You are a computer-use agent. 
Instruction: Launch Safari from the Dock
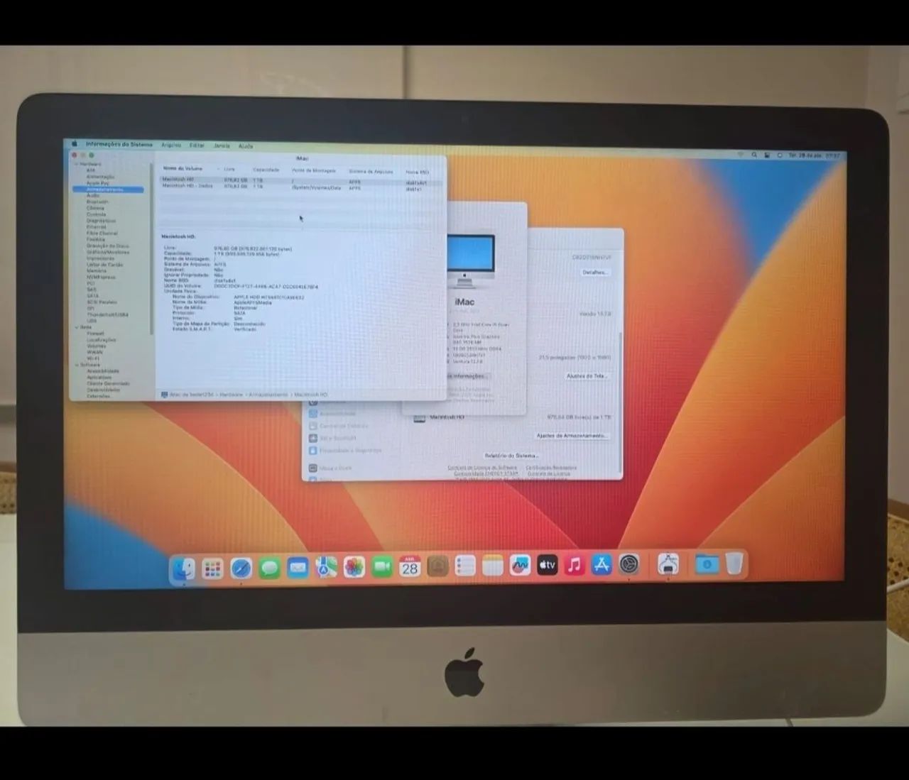coord(241,568)
